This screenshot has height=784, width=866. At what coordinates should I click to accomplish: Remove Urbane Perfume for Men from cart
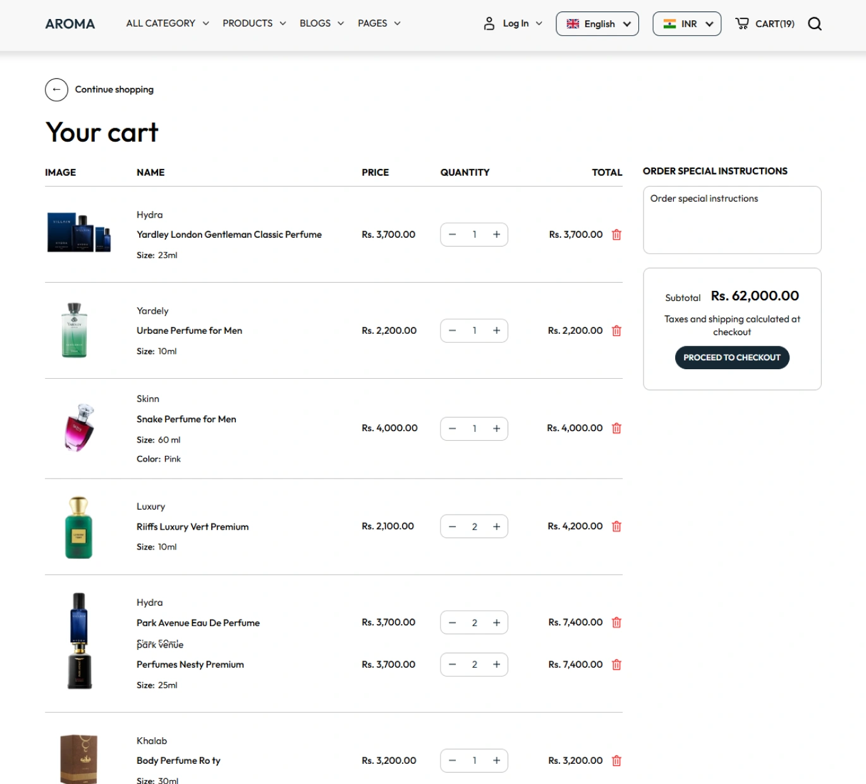point(616,331)
